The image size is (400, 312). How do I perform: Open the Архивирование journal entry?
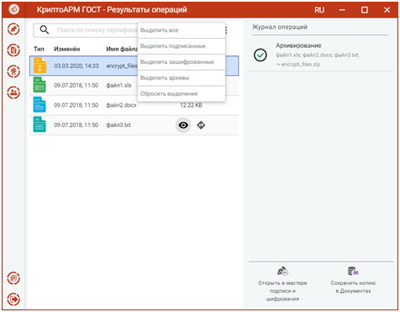click(321, 55)
